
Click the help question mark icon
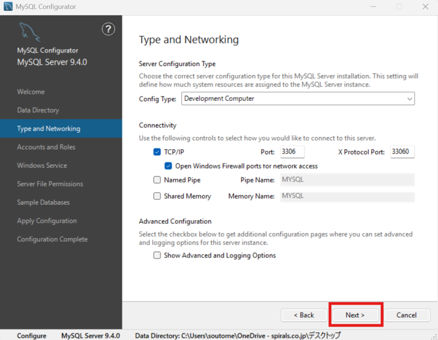pos(108,29)
